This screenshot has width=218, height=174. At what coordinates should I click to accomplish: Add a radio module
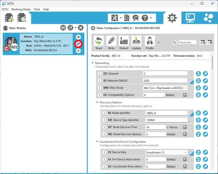point(9,18)
